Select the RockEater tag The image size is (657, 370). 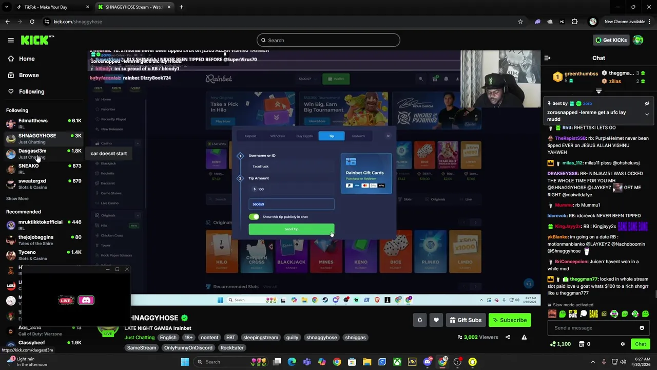(232, 348)
